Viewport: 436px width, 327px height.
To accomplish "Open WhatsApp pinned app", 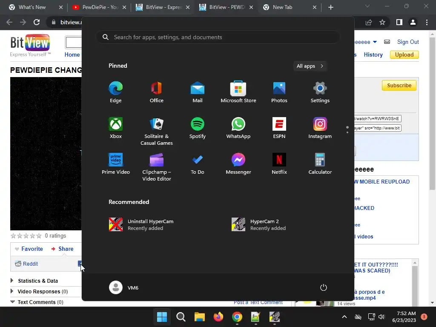I will [238, 128].
